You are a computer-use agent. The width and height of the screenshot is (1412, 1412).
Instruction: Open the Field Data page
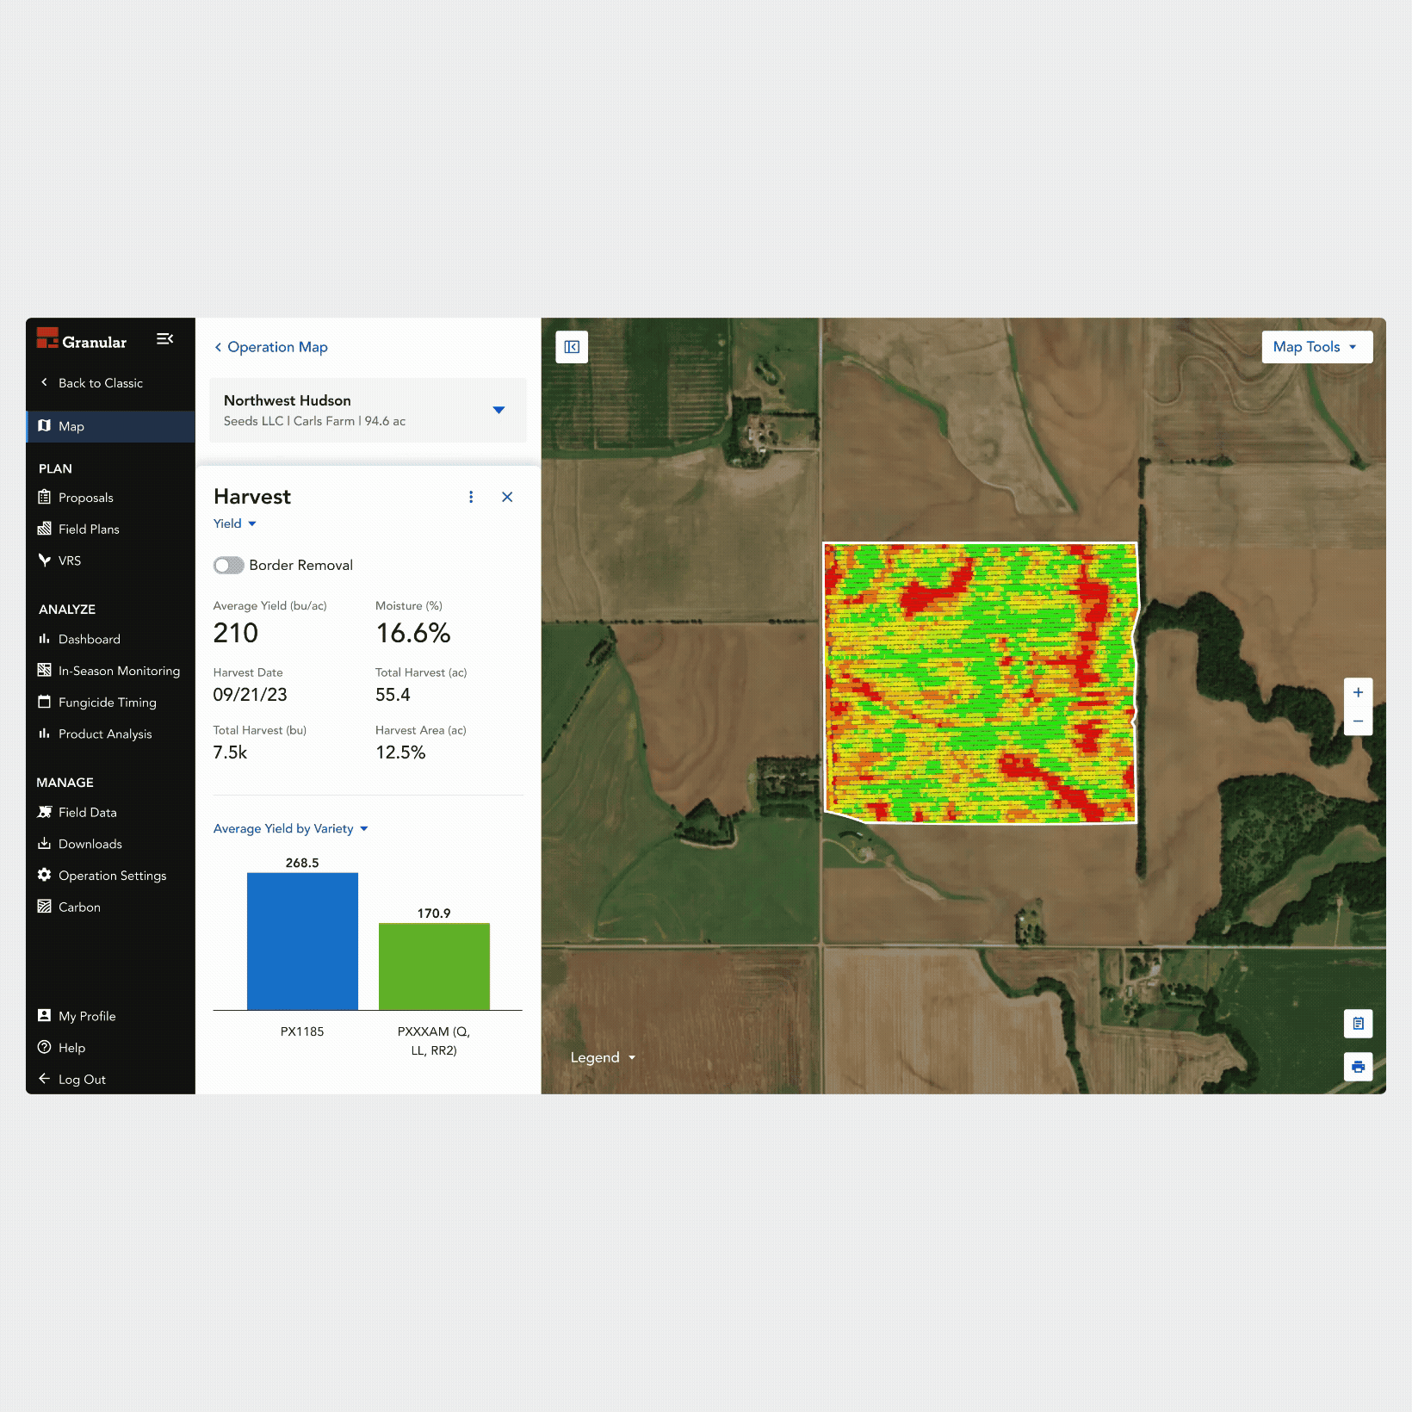tap(88, 813)
